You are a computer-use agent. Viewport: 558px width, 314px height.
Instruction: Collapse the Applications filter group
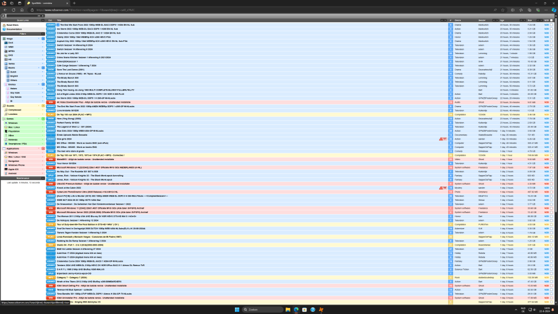43,148
